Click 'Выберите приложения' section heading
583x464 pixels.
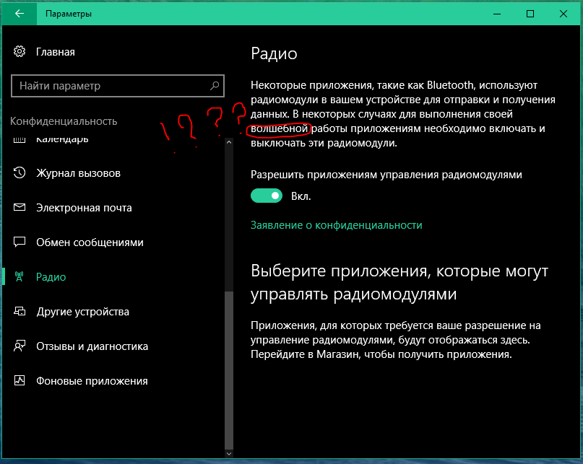tap(400, 282)
